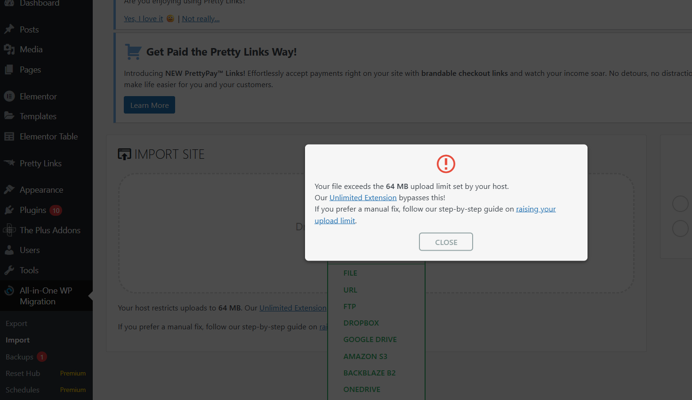Select the lower radio button on right panel
The image size is (692, 400).
pyautogui.click(x=680, y=229)
